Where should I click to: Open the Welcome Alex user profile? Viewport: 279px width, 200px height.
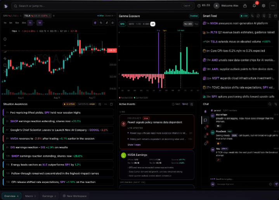(x=226, y=6)
